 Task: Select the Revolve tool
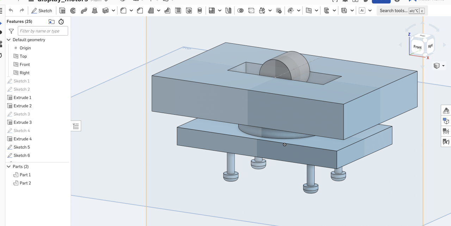click(73, 11)
